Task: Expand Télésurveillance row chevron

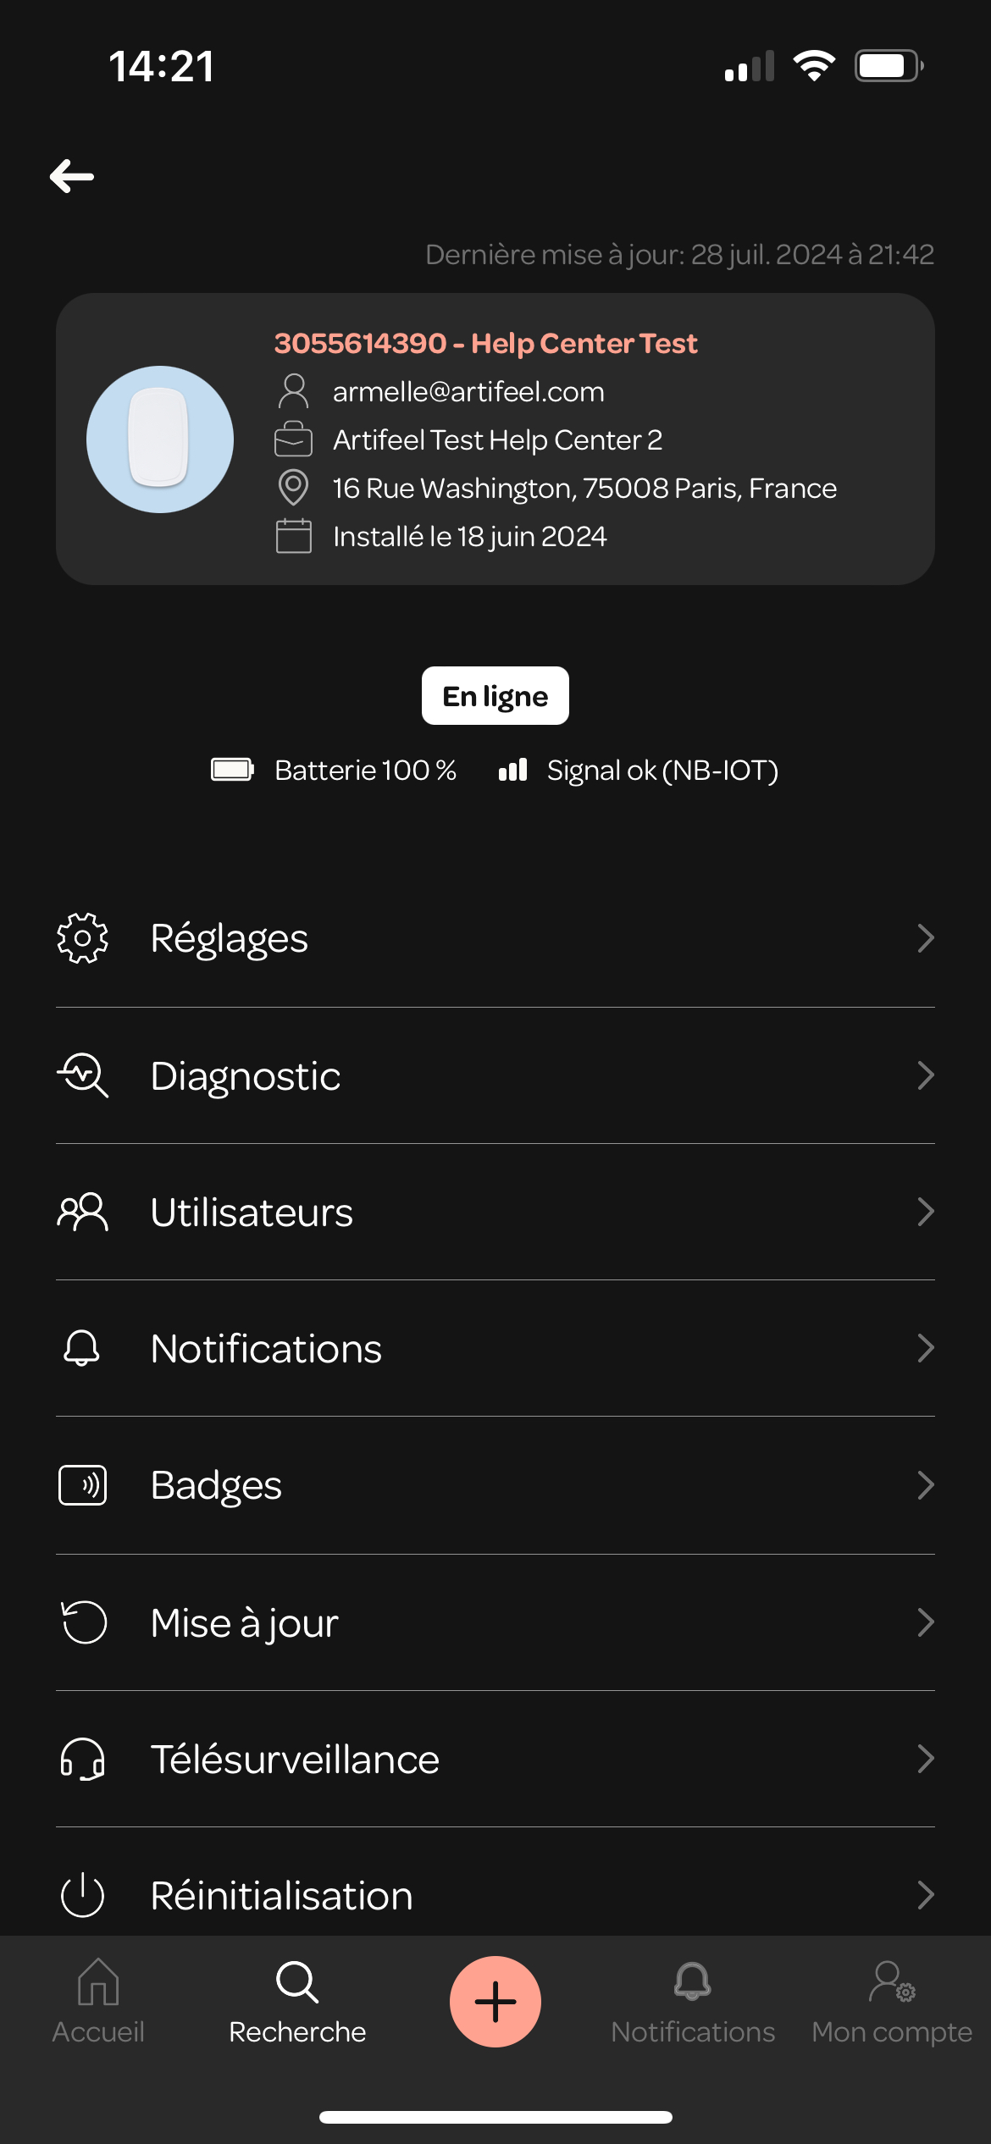Action: (x=926, y=1759)
